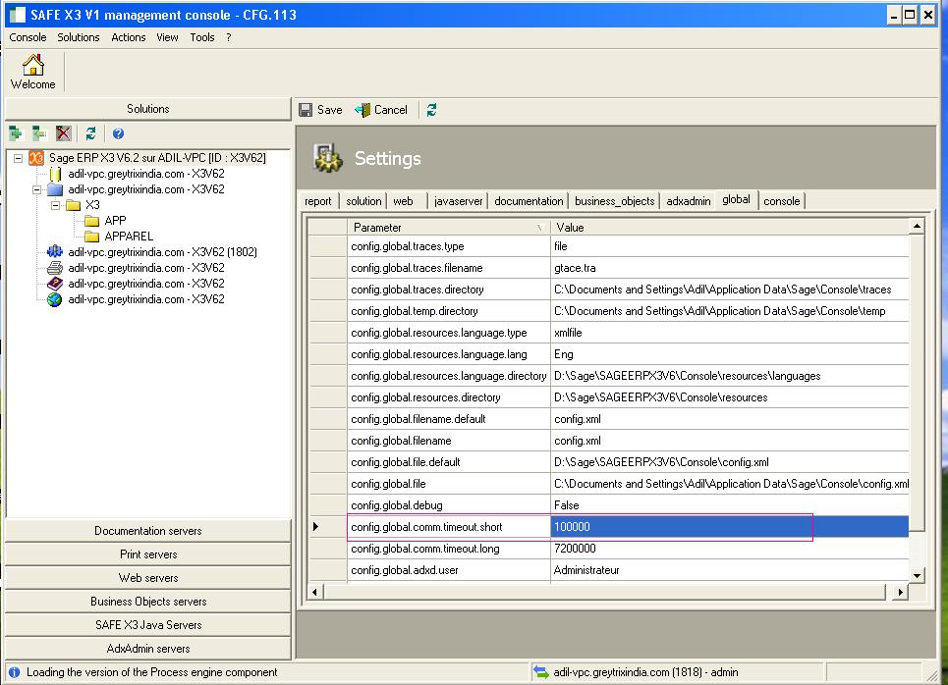Open the AdxAdmin servers panel
Viewport: 948px width, 685px height.
(x=148, y=649)
